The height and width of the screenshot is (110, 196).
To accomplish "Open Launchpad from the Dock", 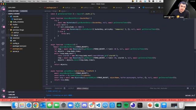I will [x=22, y=105].
